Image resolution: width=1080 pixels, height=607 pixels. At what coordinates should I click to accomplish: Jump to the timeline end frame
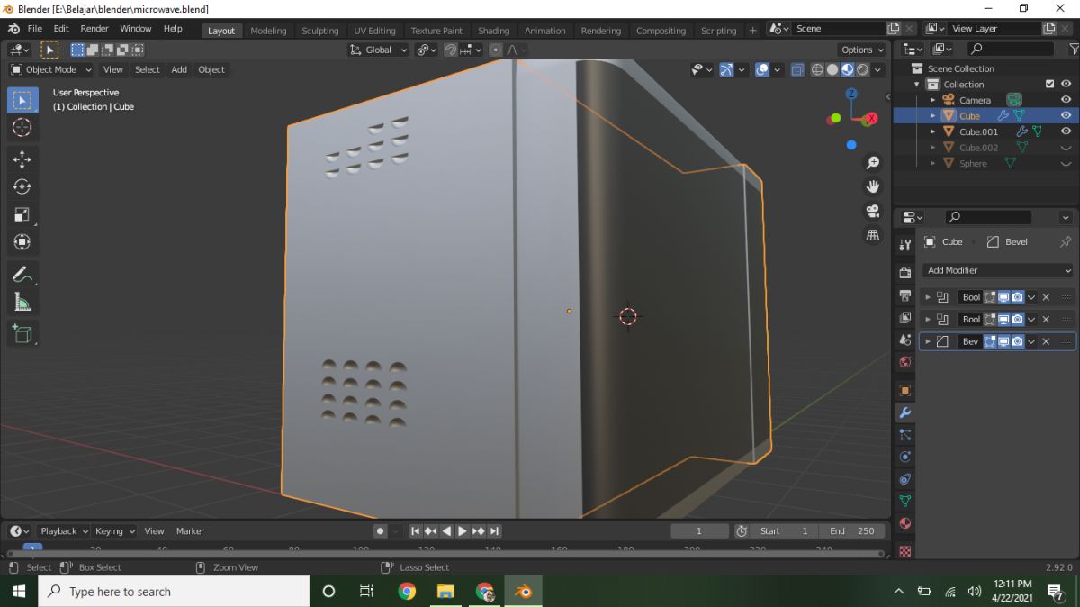click(495, 531)
